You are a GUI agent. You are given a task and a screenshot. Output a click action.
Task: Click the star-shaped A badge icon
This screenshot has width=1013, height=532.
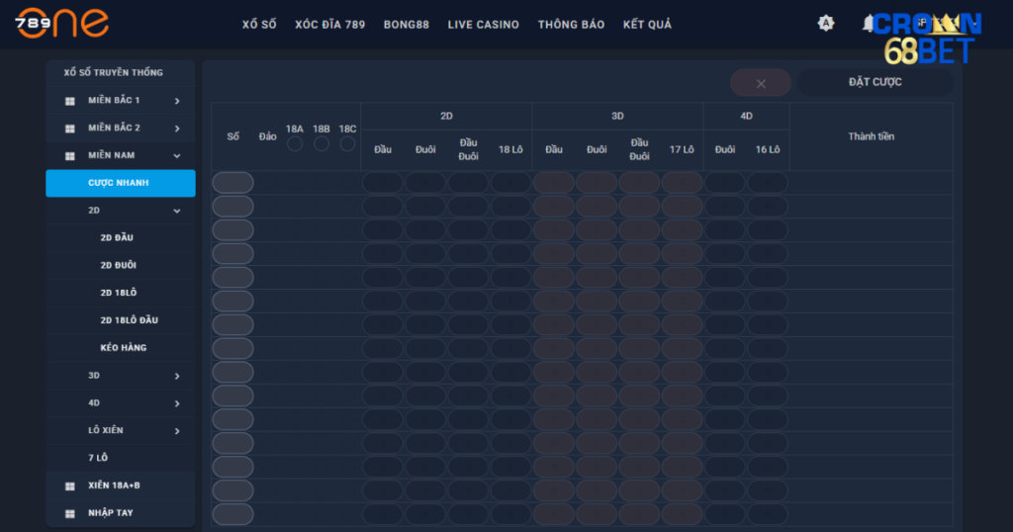coord(826,23)
